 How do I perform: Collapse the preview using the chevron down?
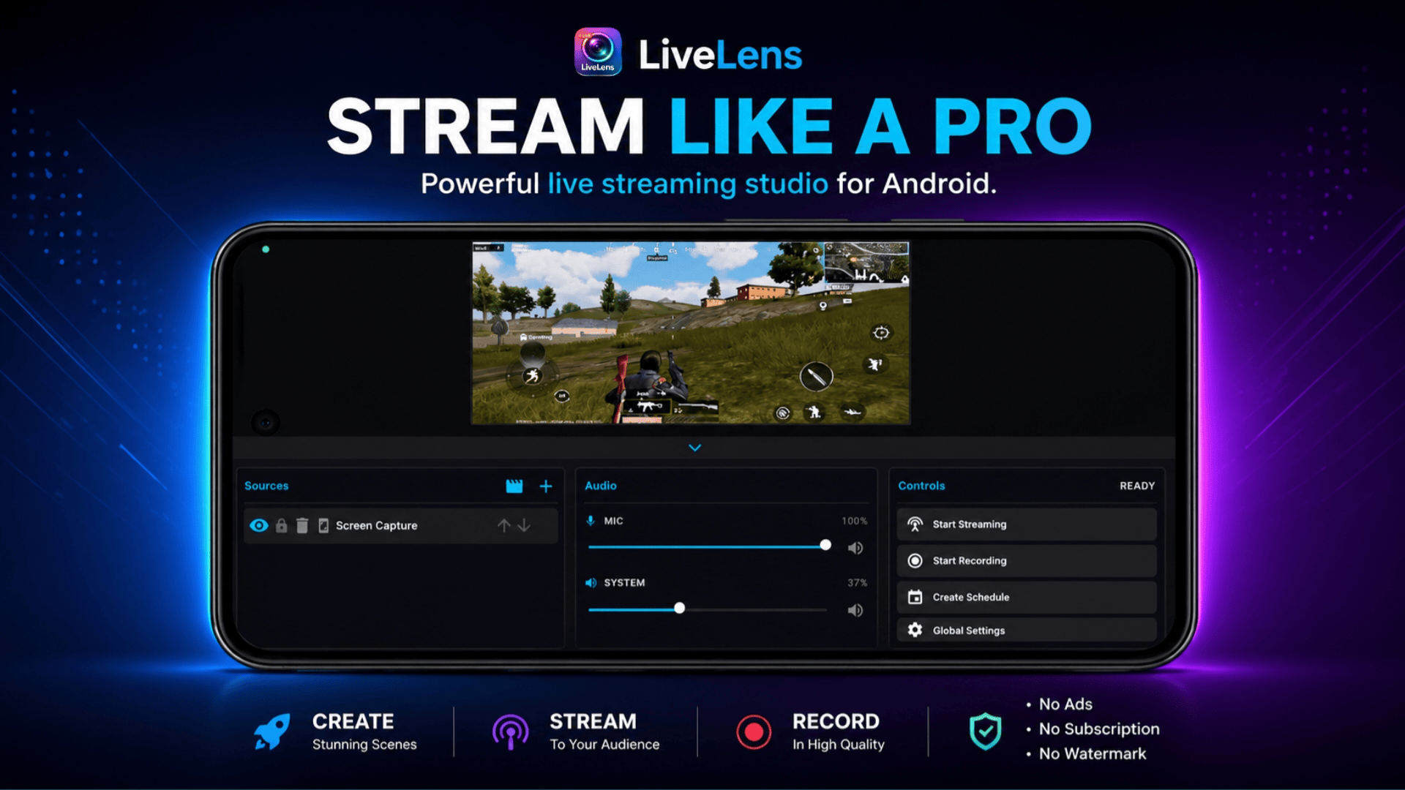(695, 448)
